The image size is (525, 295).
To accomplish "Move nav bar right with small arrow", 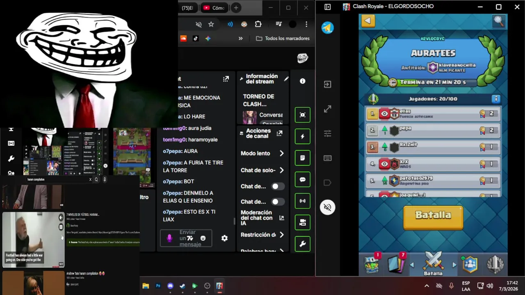I will (x=454, y=265).
